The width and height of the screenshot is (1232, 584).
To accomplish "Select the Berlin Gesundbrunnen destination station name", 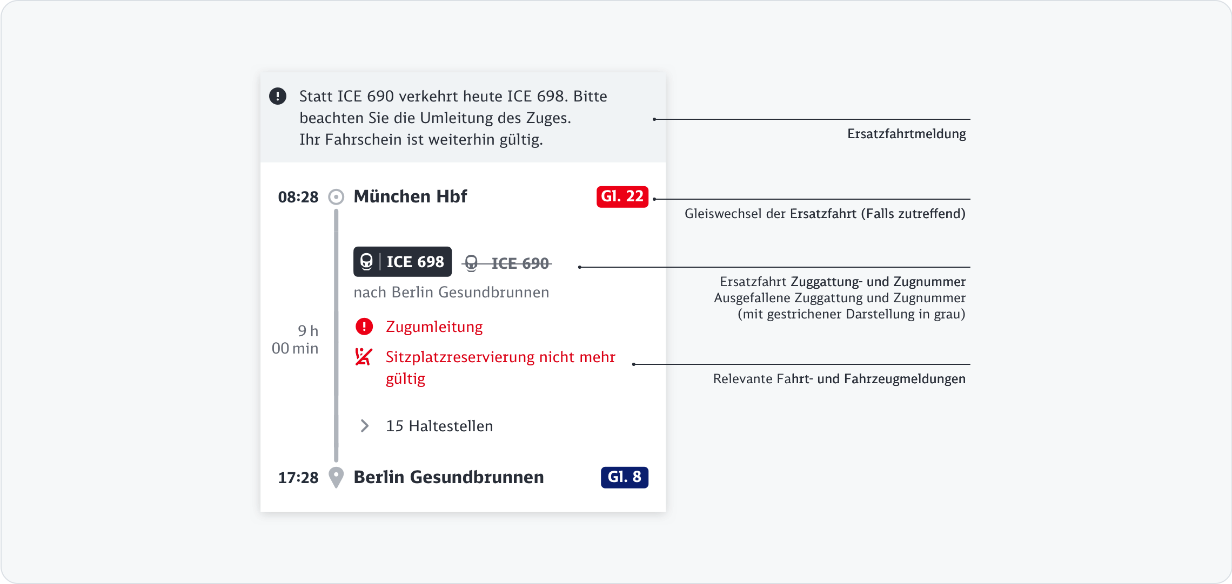I will [448, 477].
